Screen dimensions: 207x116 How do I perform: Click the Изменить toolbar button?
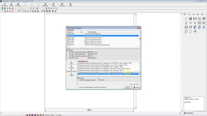[x=18, y=5]
